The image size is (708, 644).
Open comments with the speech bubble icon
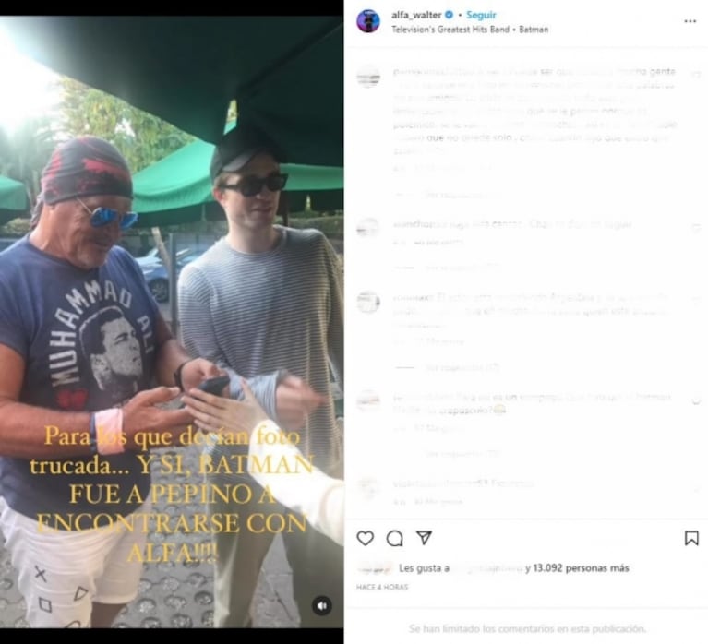click(395, 538)
